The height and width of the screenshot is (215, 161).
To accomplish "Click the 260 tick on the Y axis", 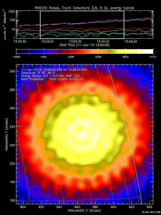I will click(x=13, y=108).
